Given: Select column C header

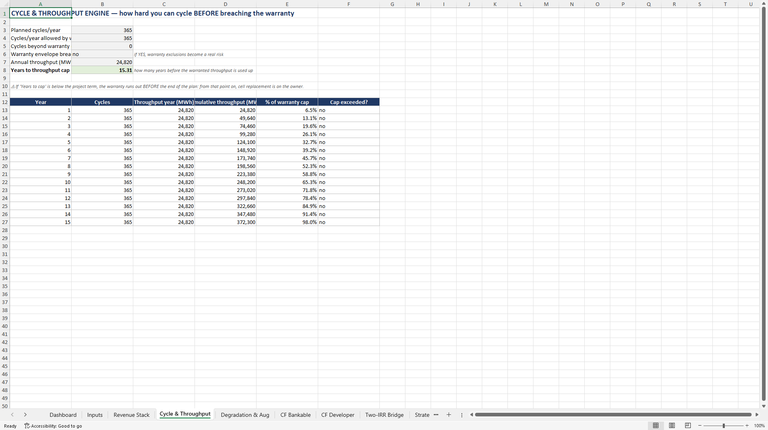Looking at the screenshot, I should (x=164, y=4).
